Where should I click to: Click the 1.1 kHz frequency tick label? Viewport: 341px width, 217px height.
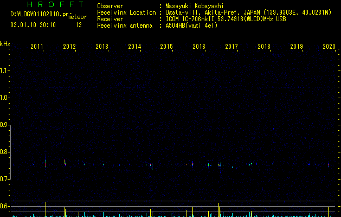[x=4, y=71]
